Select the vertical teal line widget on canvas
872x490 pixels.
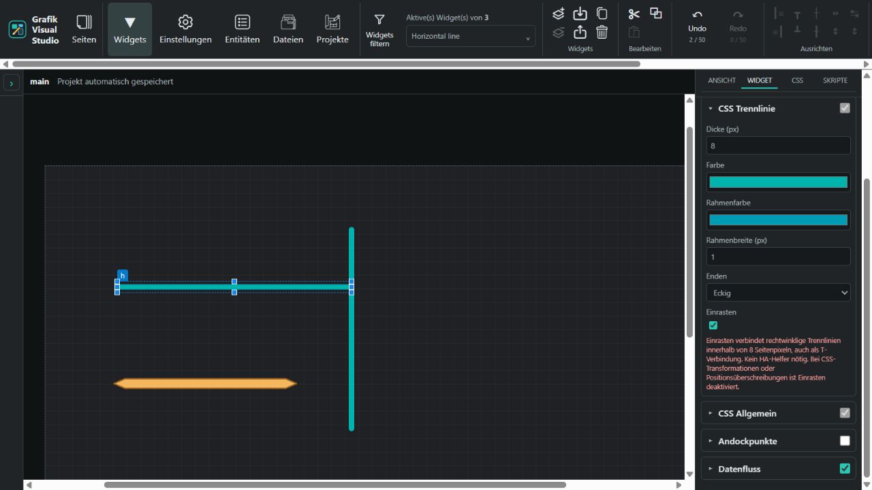pyautogui.click(x=352, y=329)
